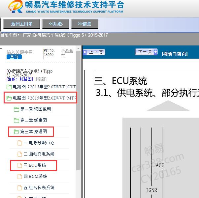Click open folder icon beside 第三章 原理图
The image size is (199, 198).
(17, 132)
